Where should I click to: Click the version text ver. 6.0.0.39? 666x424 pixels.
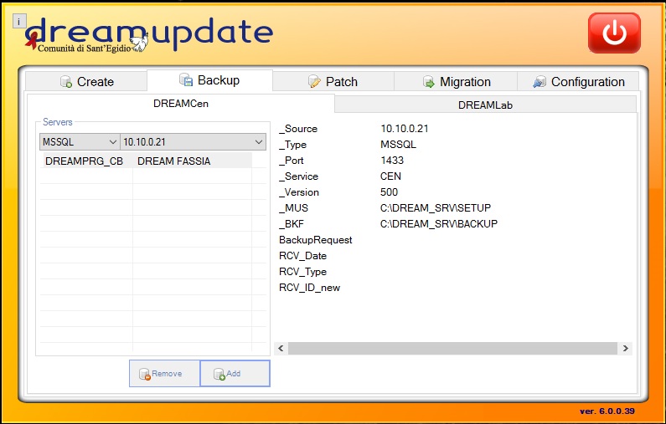pos(607,411)
